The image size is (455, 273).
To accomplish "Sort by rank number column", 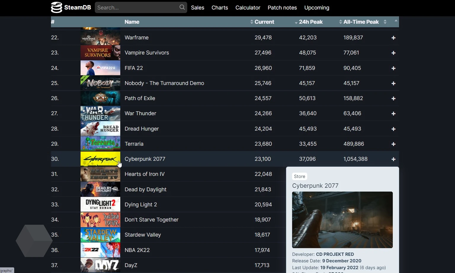I will [53, 22].
